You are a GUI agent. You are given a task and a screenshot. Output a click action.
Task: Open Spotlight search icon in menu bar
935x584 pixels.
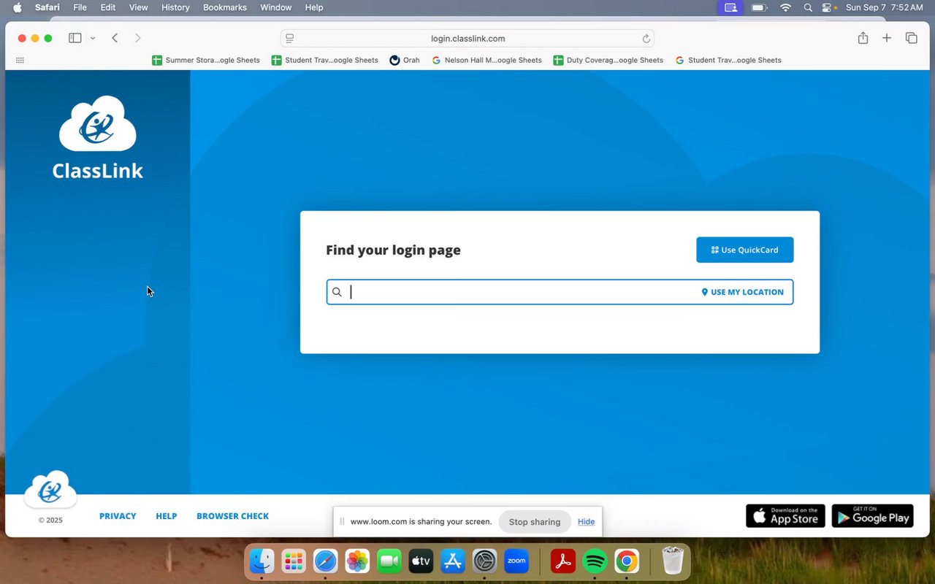(808, 7)
